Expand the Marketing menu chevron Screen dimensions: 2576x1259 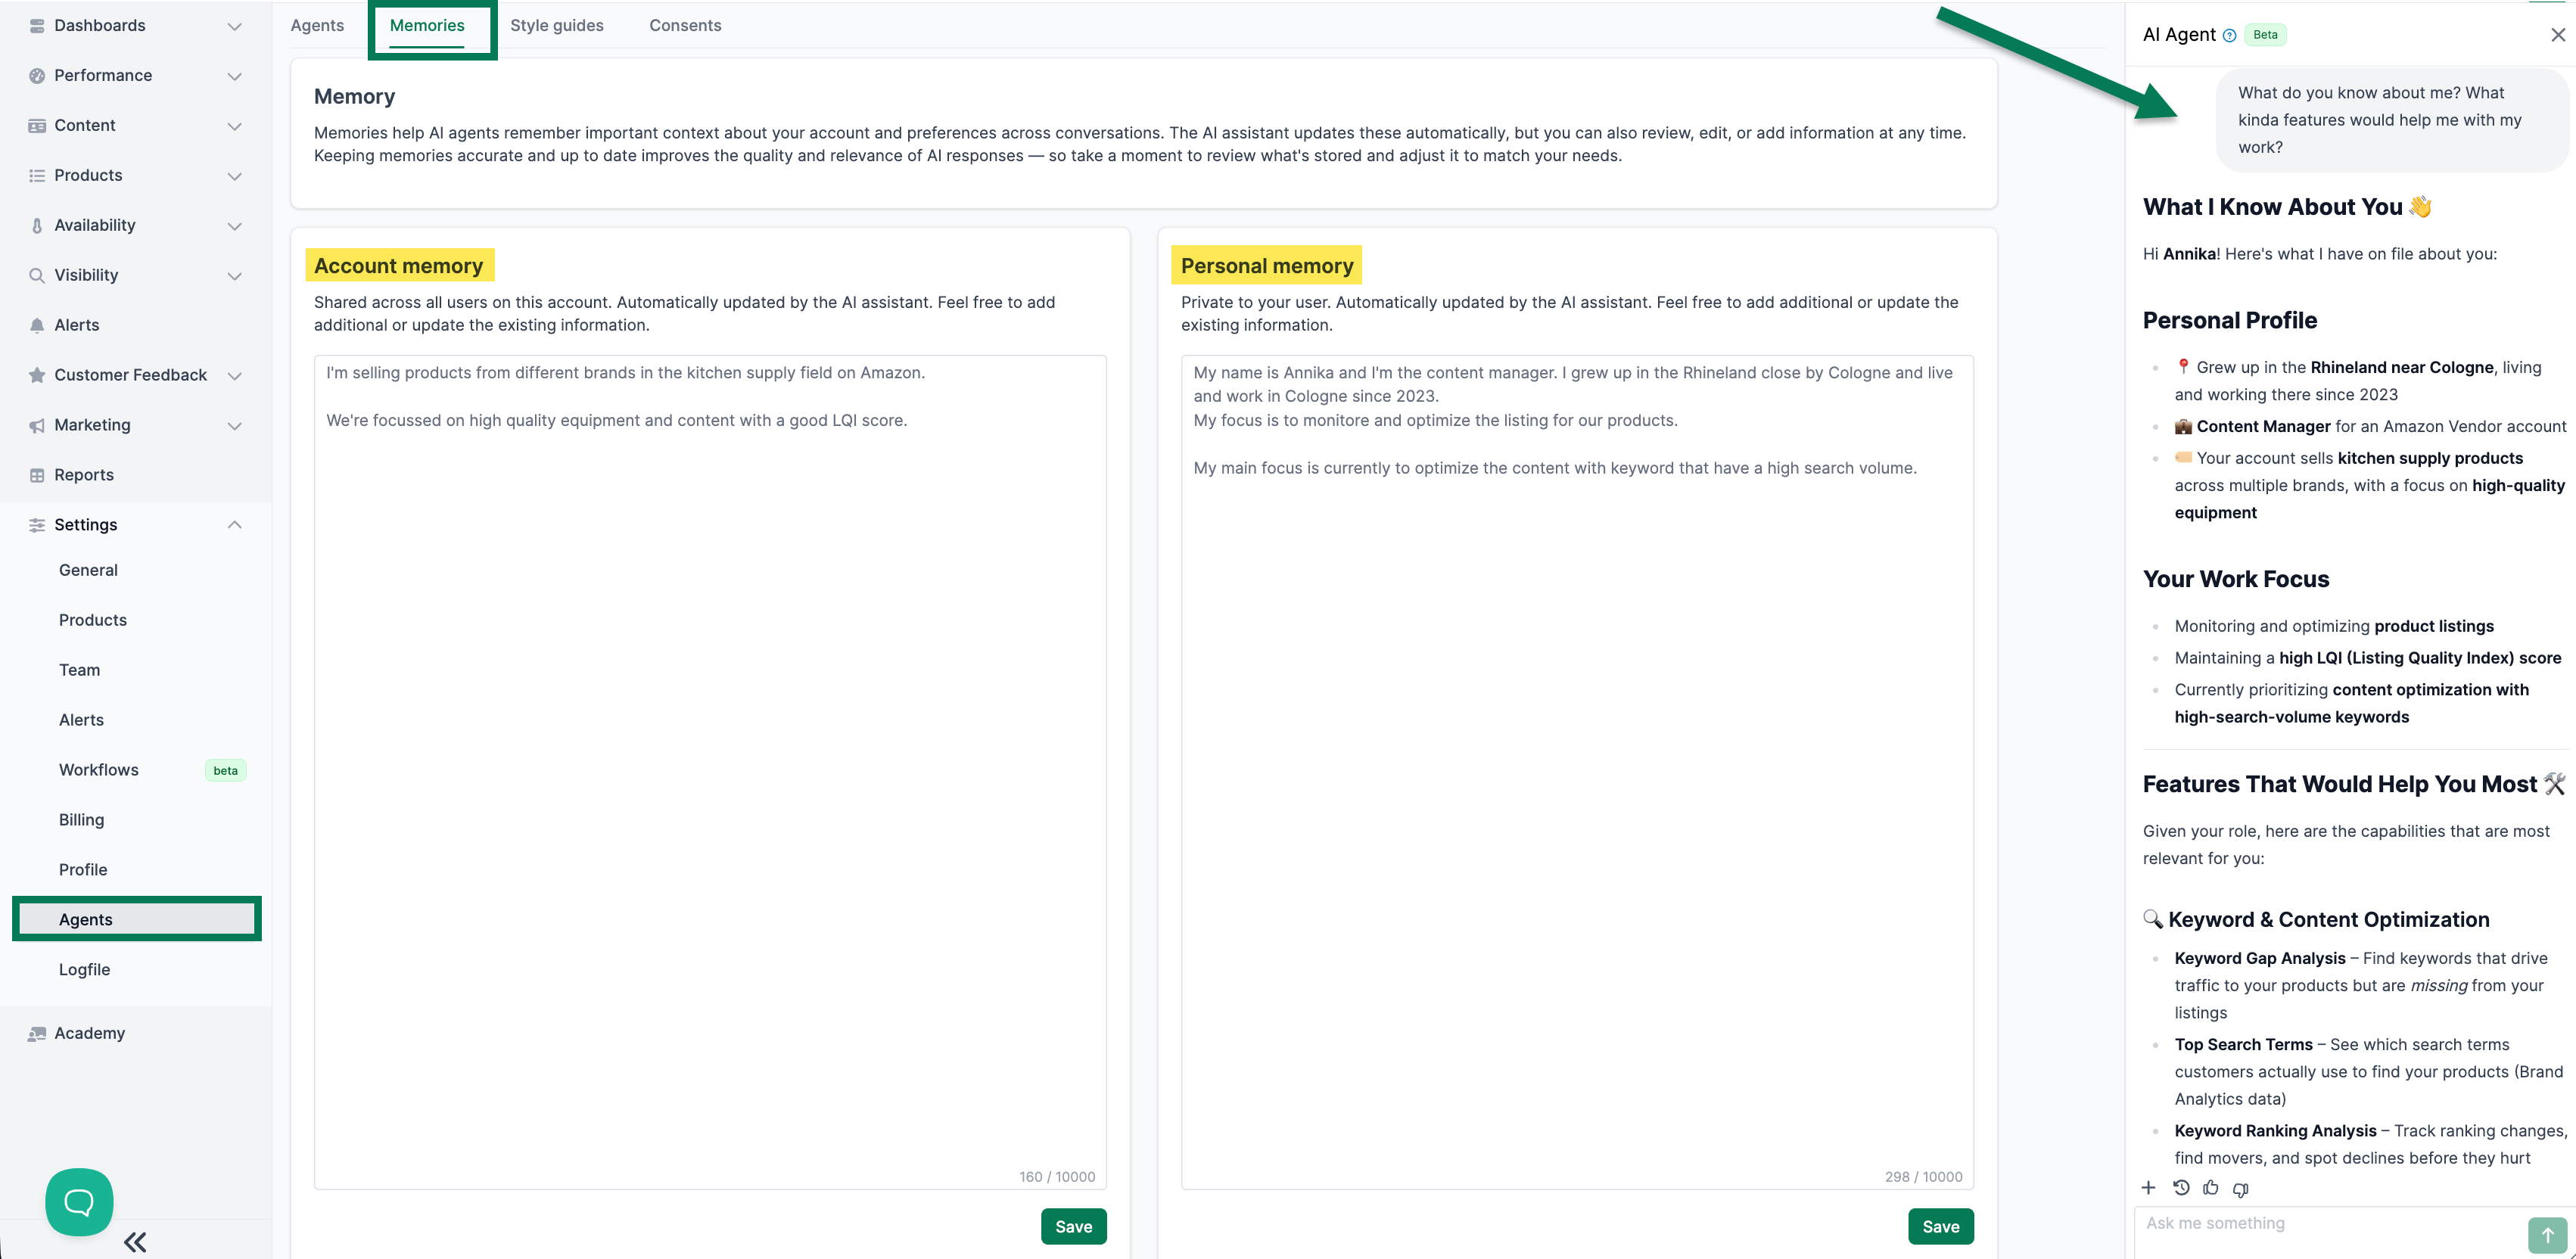pyautogui.click(x=234, y=425)
